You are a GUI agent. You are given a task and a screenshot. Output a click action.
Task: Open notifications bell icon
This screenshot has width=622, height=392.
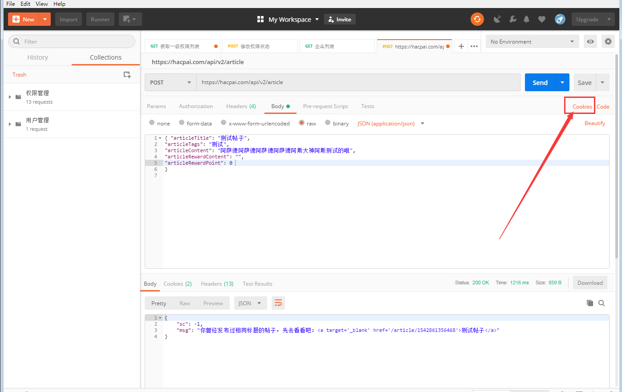(x=526, y=19)
